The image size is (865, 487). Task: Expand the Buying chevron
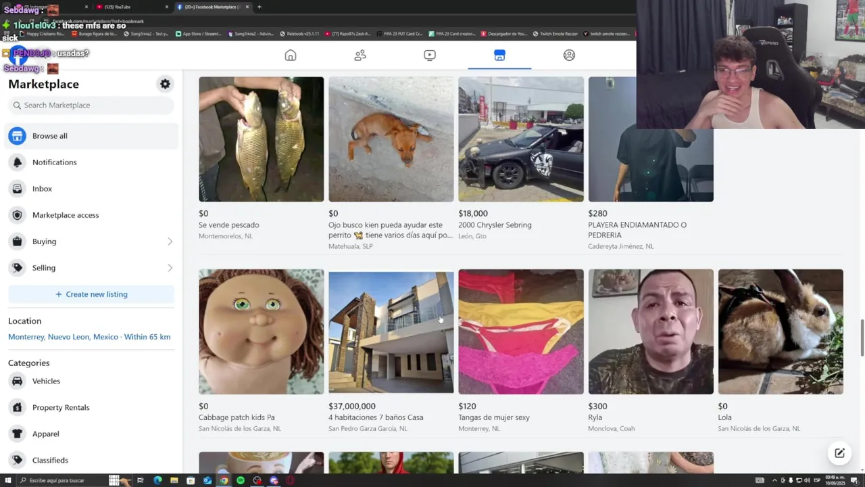[170, 241]
